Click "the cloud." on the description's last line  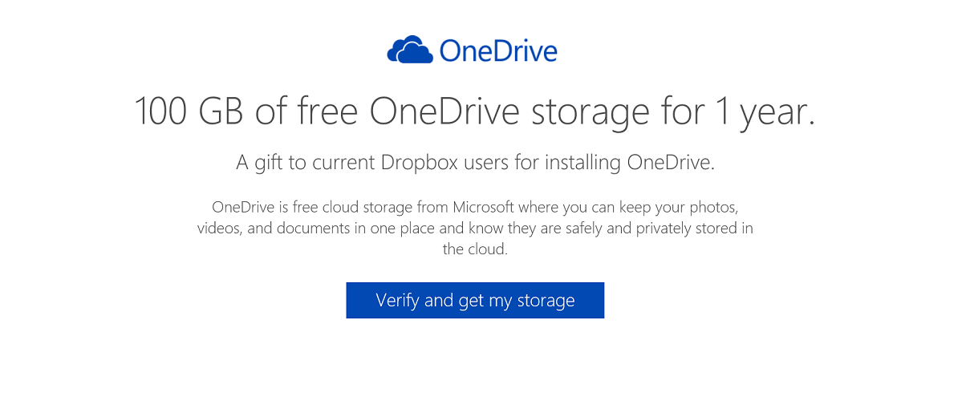pos(476,250)
